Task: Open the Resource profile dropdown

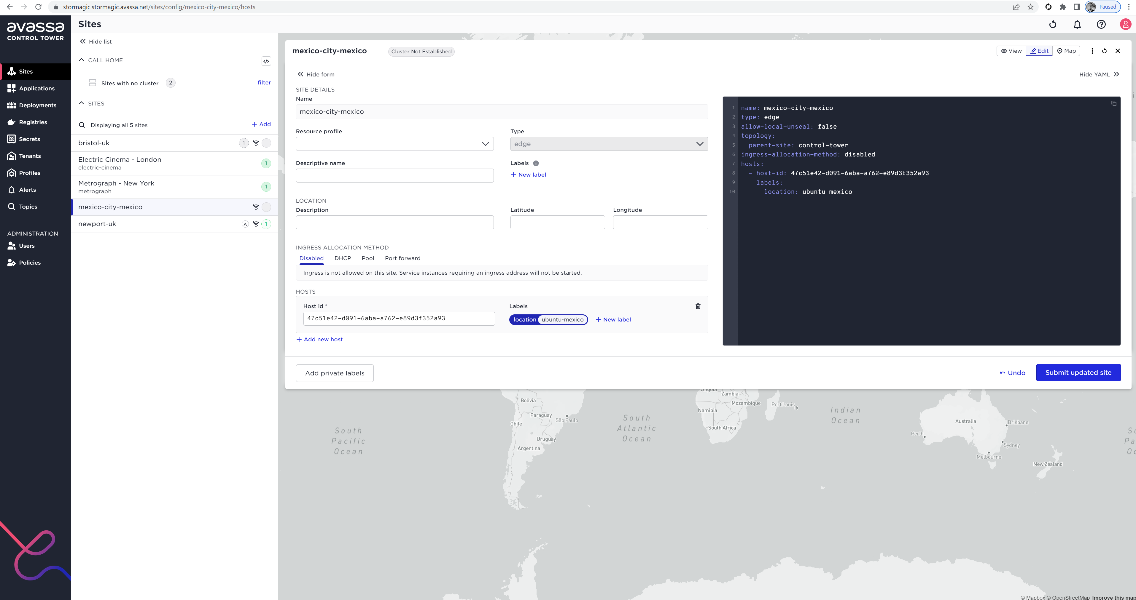Action: (x=395, y=144)
